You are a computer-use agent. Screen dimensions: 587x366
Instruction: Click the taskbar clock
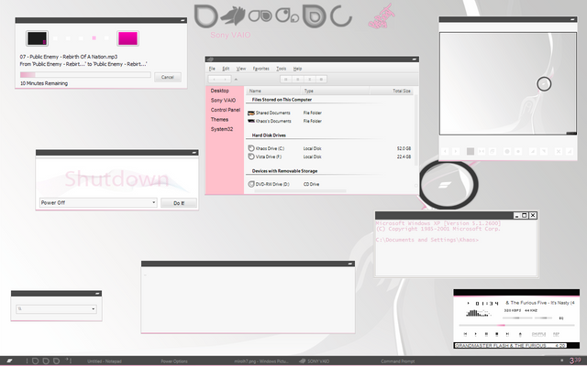pos(575,361)
